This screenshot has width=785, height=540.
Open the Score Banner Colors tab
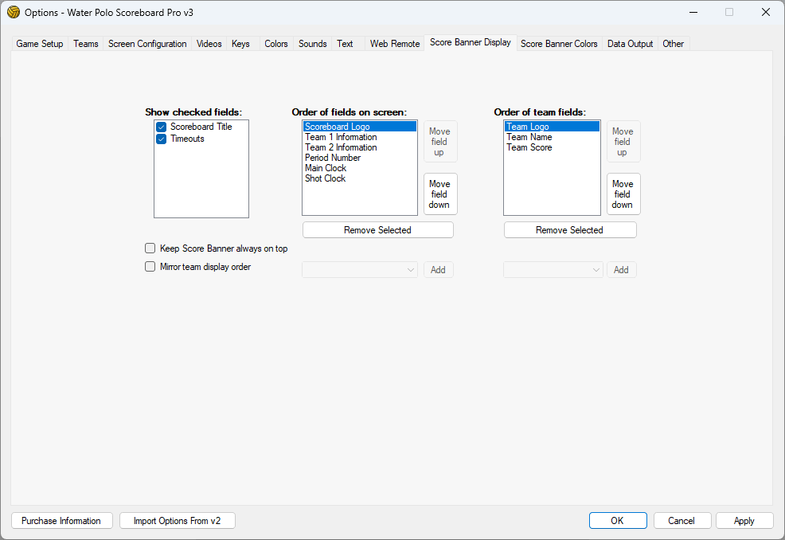559,44
